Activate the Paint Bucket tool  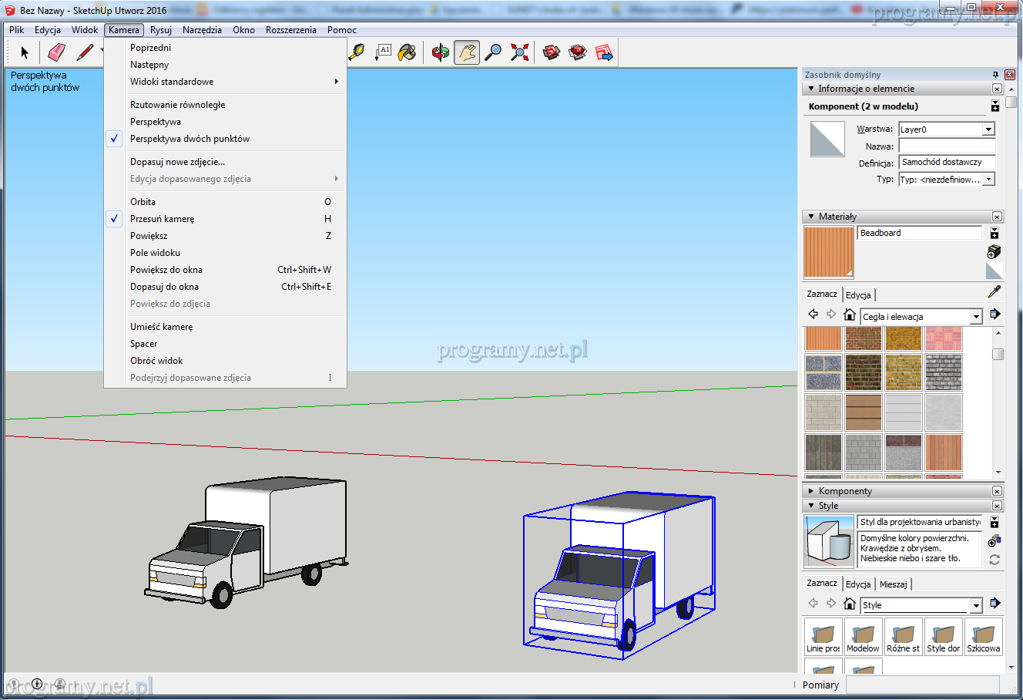coord(407,52)
